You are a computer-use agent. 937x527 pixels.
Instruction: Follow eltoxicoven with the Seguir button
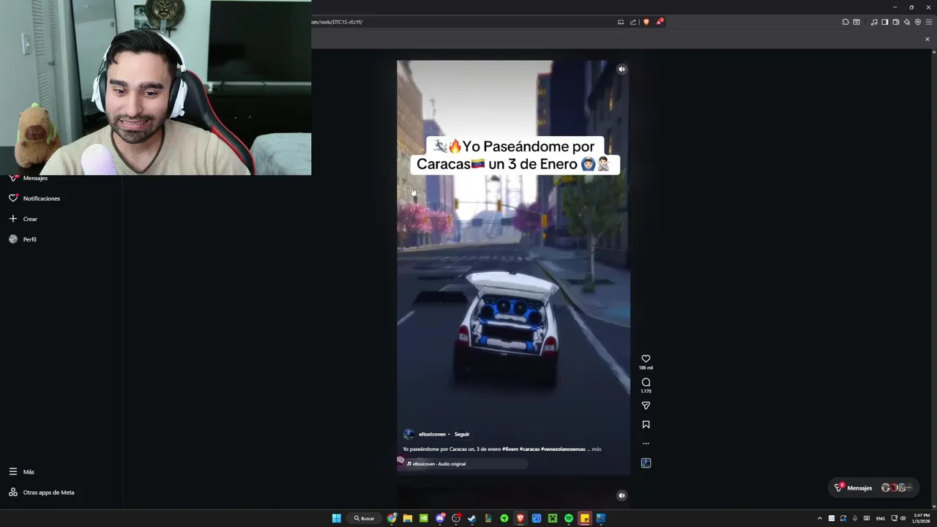(x=462, y=434)
